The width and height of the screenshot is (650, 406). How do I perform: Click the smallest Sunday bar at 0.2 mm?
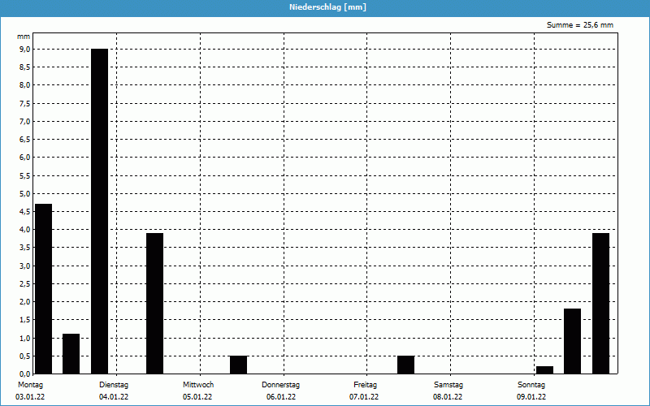tap(544, 370)
